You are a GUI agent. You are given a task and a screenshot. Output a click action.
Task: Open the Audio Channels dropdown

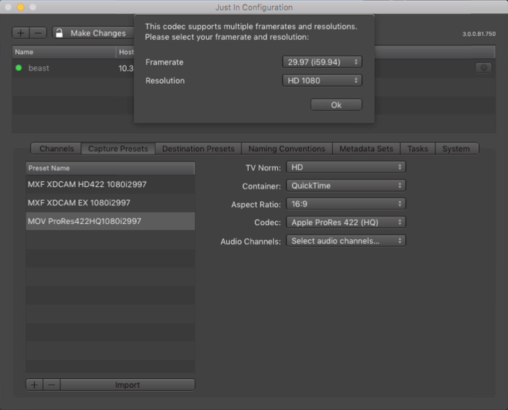[x=346, y=240]
